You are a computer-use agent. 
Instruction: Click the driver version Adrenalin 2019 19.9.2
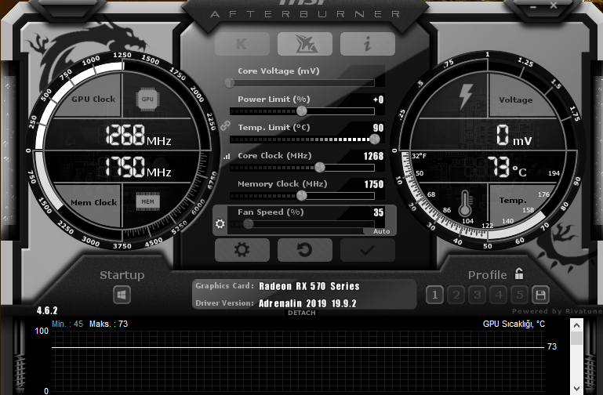307,303
